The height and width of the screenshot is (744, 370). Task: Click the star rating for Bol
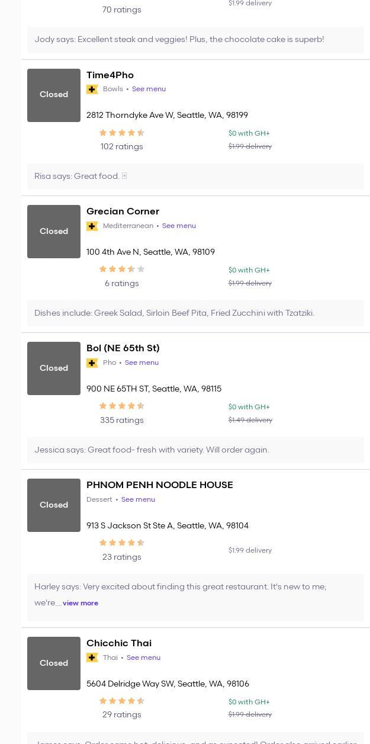coord(121,406)
